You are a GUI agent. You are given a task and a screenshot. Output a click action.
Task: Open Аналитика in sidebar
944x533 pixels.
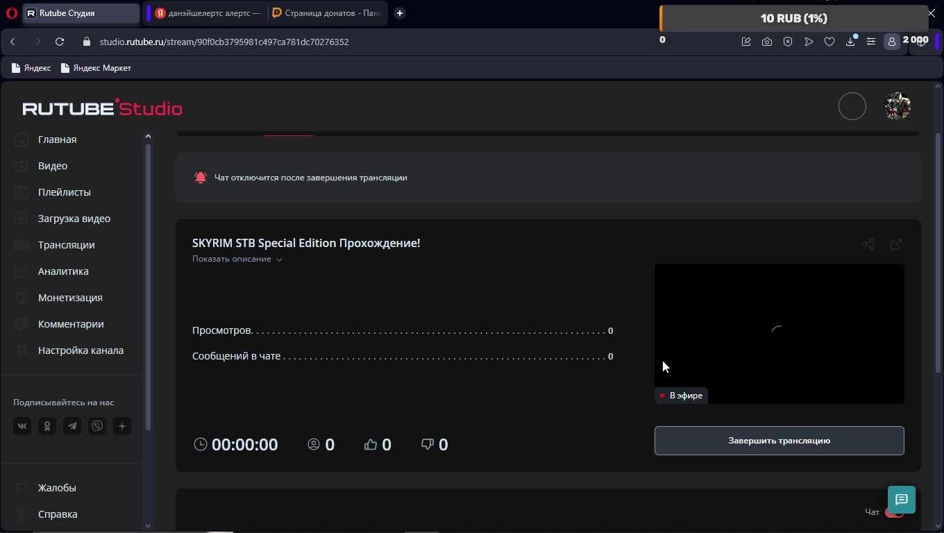click(x=63, y=271)
